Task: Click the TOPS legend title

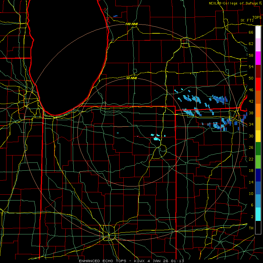Action: (x=257, y=17)
